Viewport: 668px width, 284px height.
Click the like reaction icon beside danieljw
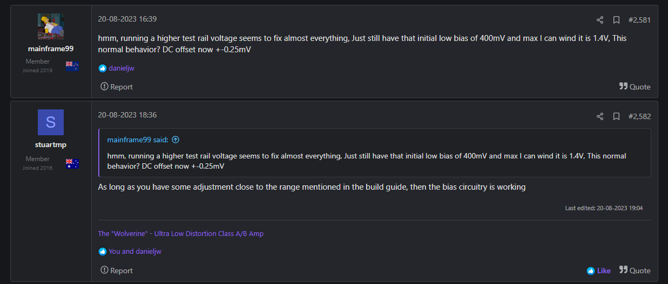103,68
